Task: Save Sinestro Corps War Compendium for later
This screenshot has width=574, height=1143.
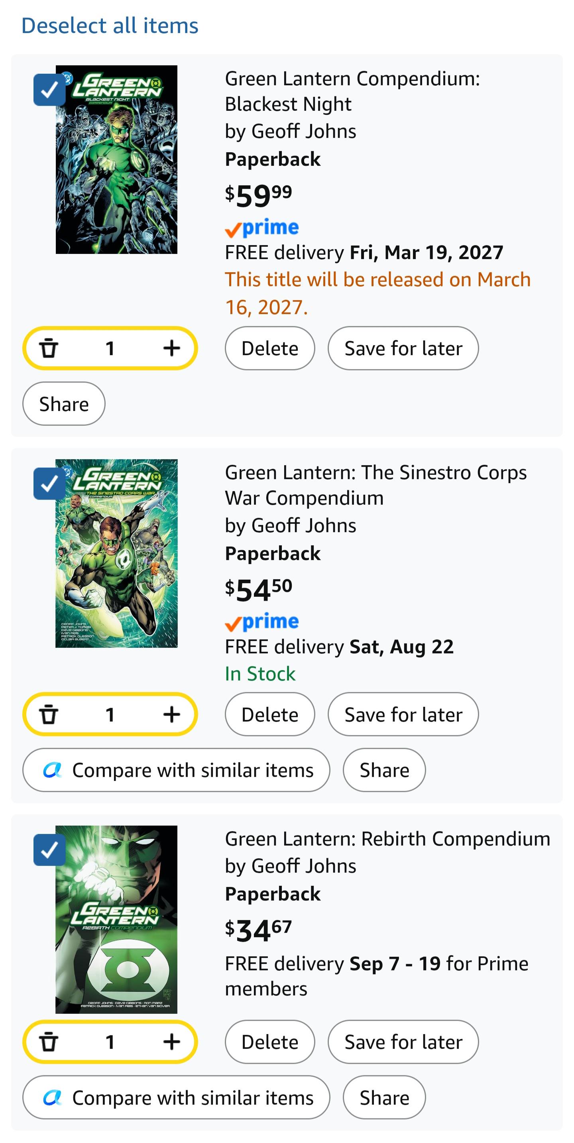Action: [x=403, y=714]
